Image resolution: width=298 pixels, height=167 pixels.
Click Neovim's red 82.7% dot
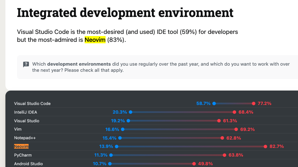tap(265, 146)
